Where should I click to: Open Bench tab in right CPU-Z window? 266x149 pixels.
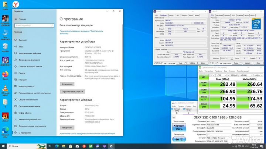[246, 15]
